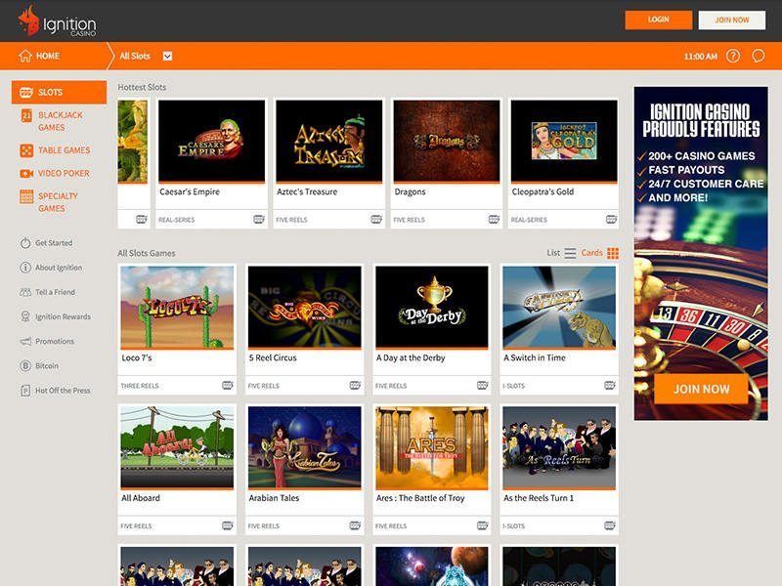Viewport: 782px width, 586px height.
Task: Open the help question mark icon
Action: 732,56
